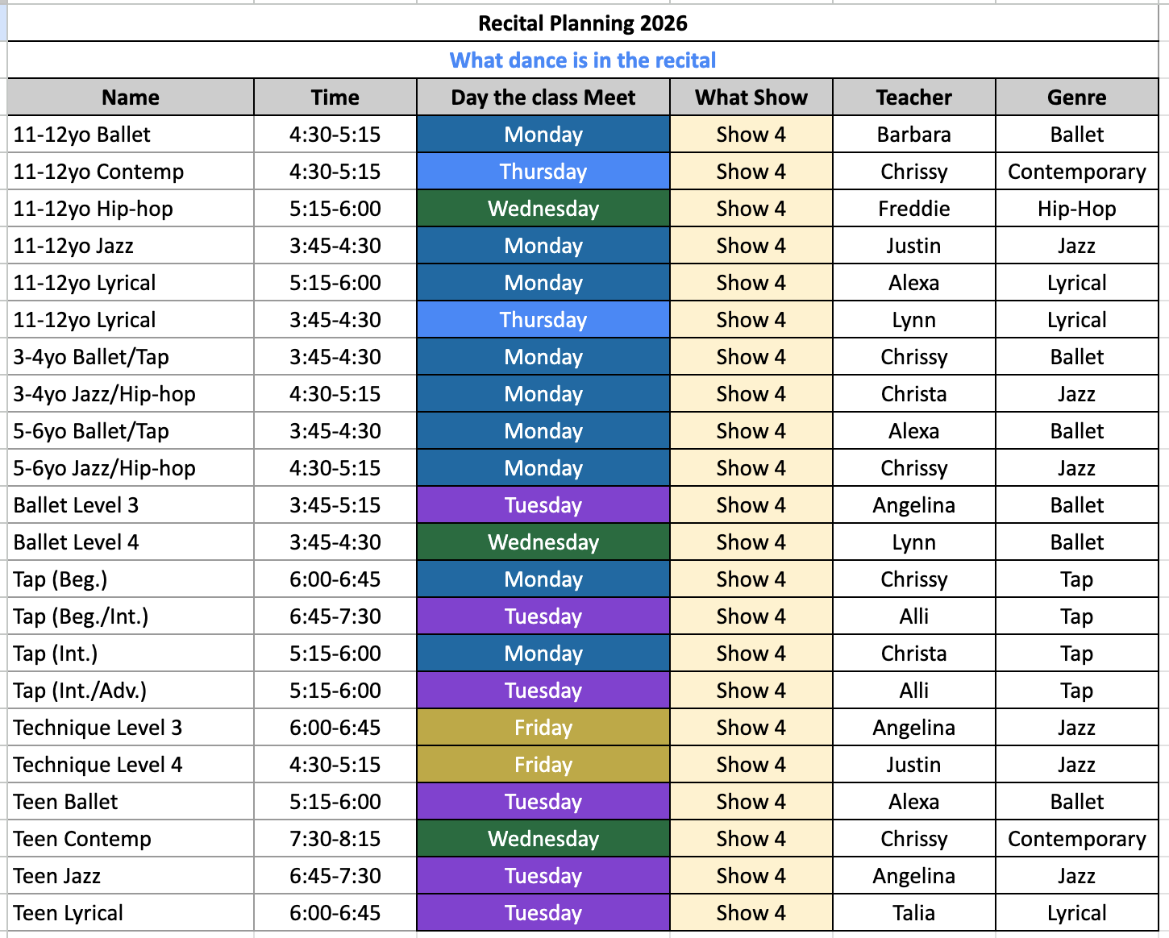The height and width of the screenshot is (938, 1169).
Task: Select the "7:30-8:15" time cell
Action: 335,839
